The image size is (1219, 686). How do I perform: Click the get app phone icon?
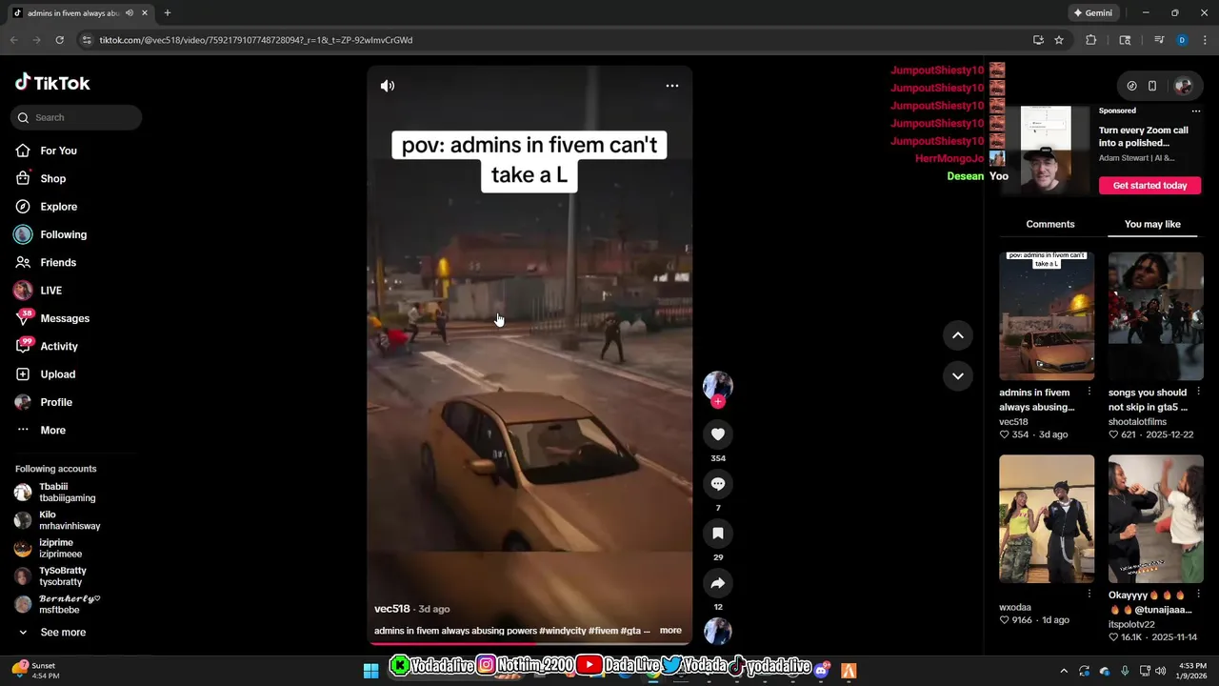[x=1152, y=86]
